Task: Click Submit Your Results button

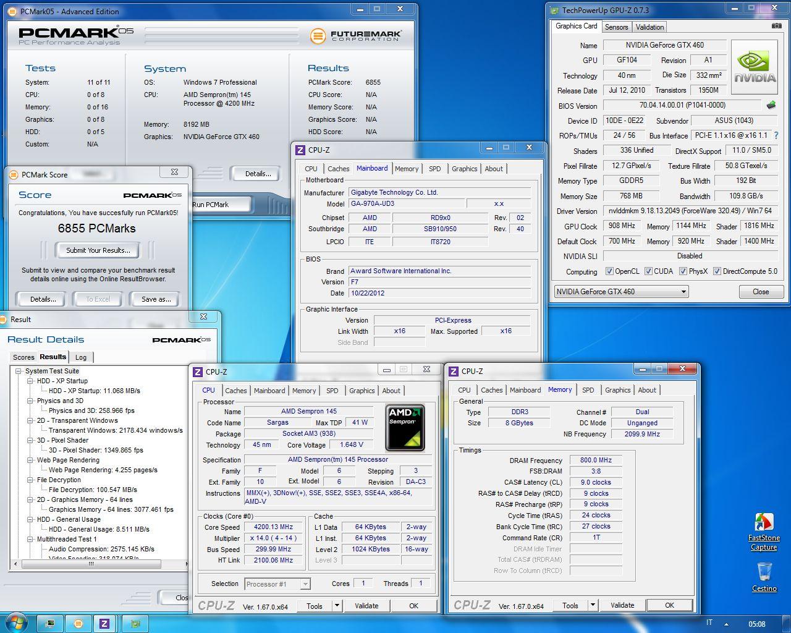Action: coord(98,250)
